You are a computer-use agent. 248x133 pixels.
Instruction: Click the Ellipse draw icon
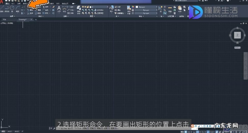(x=22, y=10)
